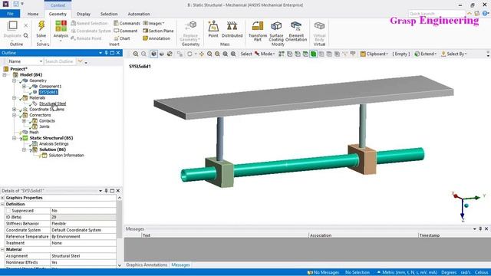Click the shaded exterior view icon
This screenshot has width=491, height=276.
pos(153,54)
